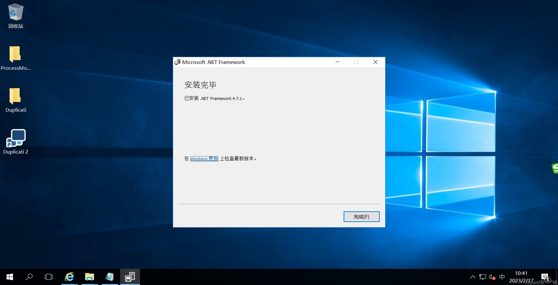Click the text 已安装 .NET Framework 4.7.1

click(x=214, y=98)
